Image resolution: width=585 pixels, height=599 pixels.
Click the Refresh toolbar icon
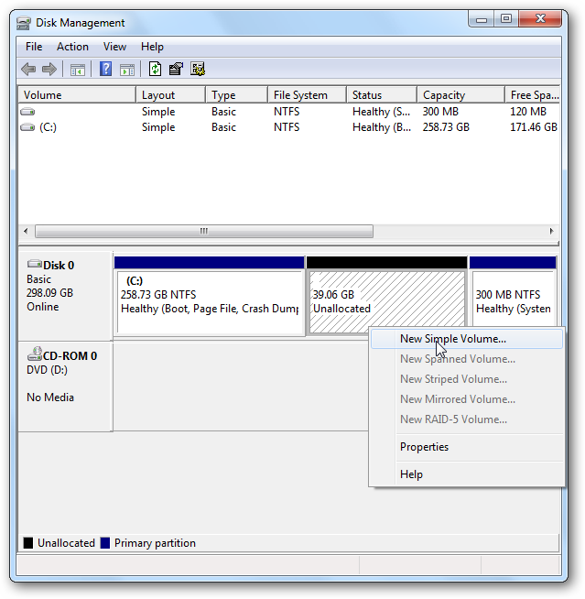tap(155, 69)
